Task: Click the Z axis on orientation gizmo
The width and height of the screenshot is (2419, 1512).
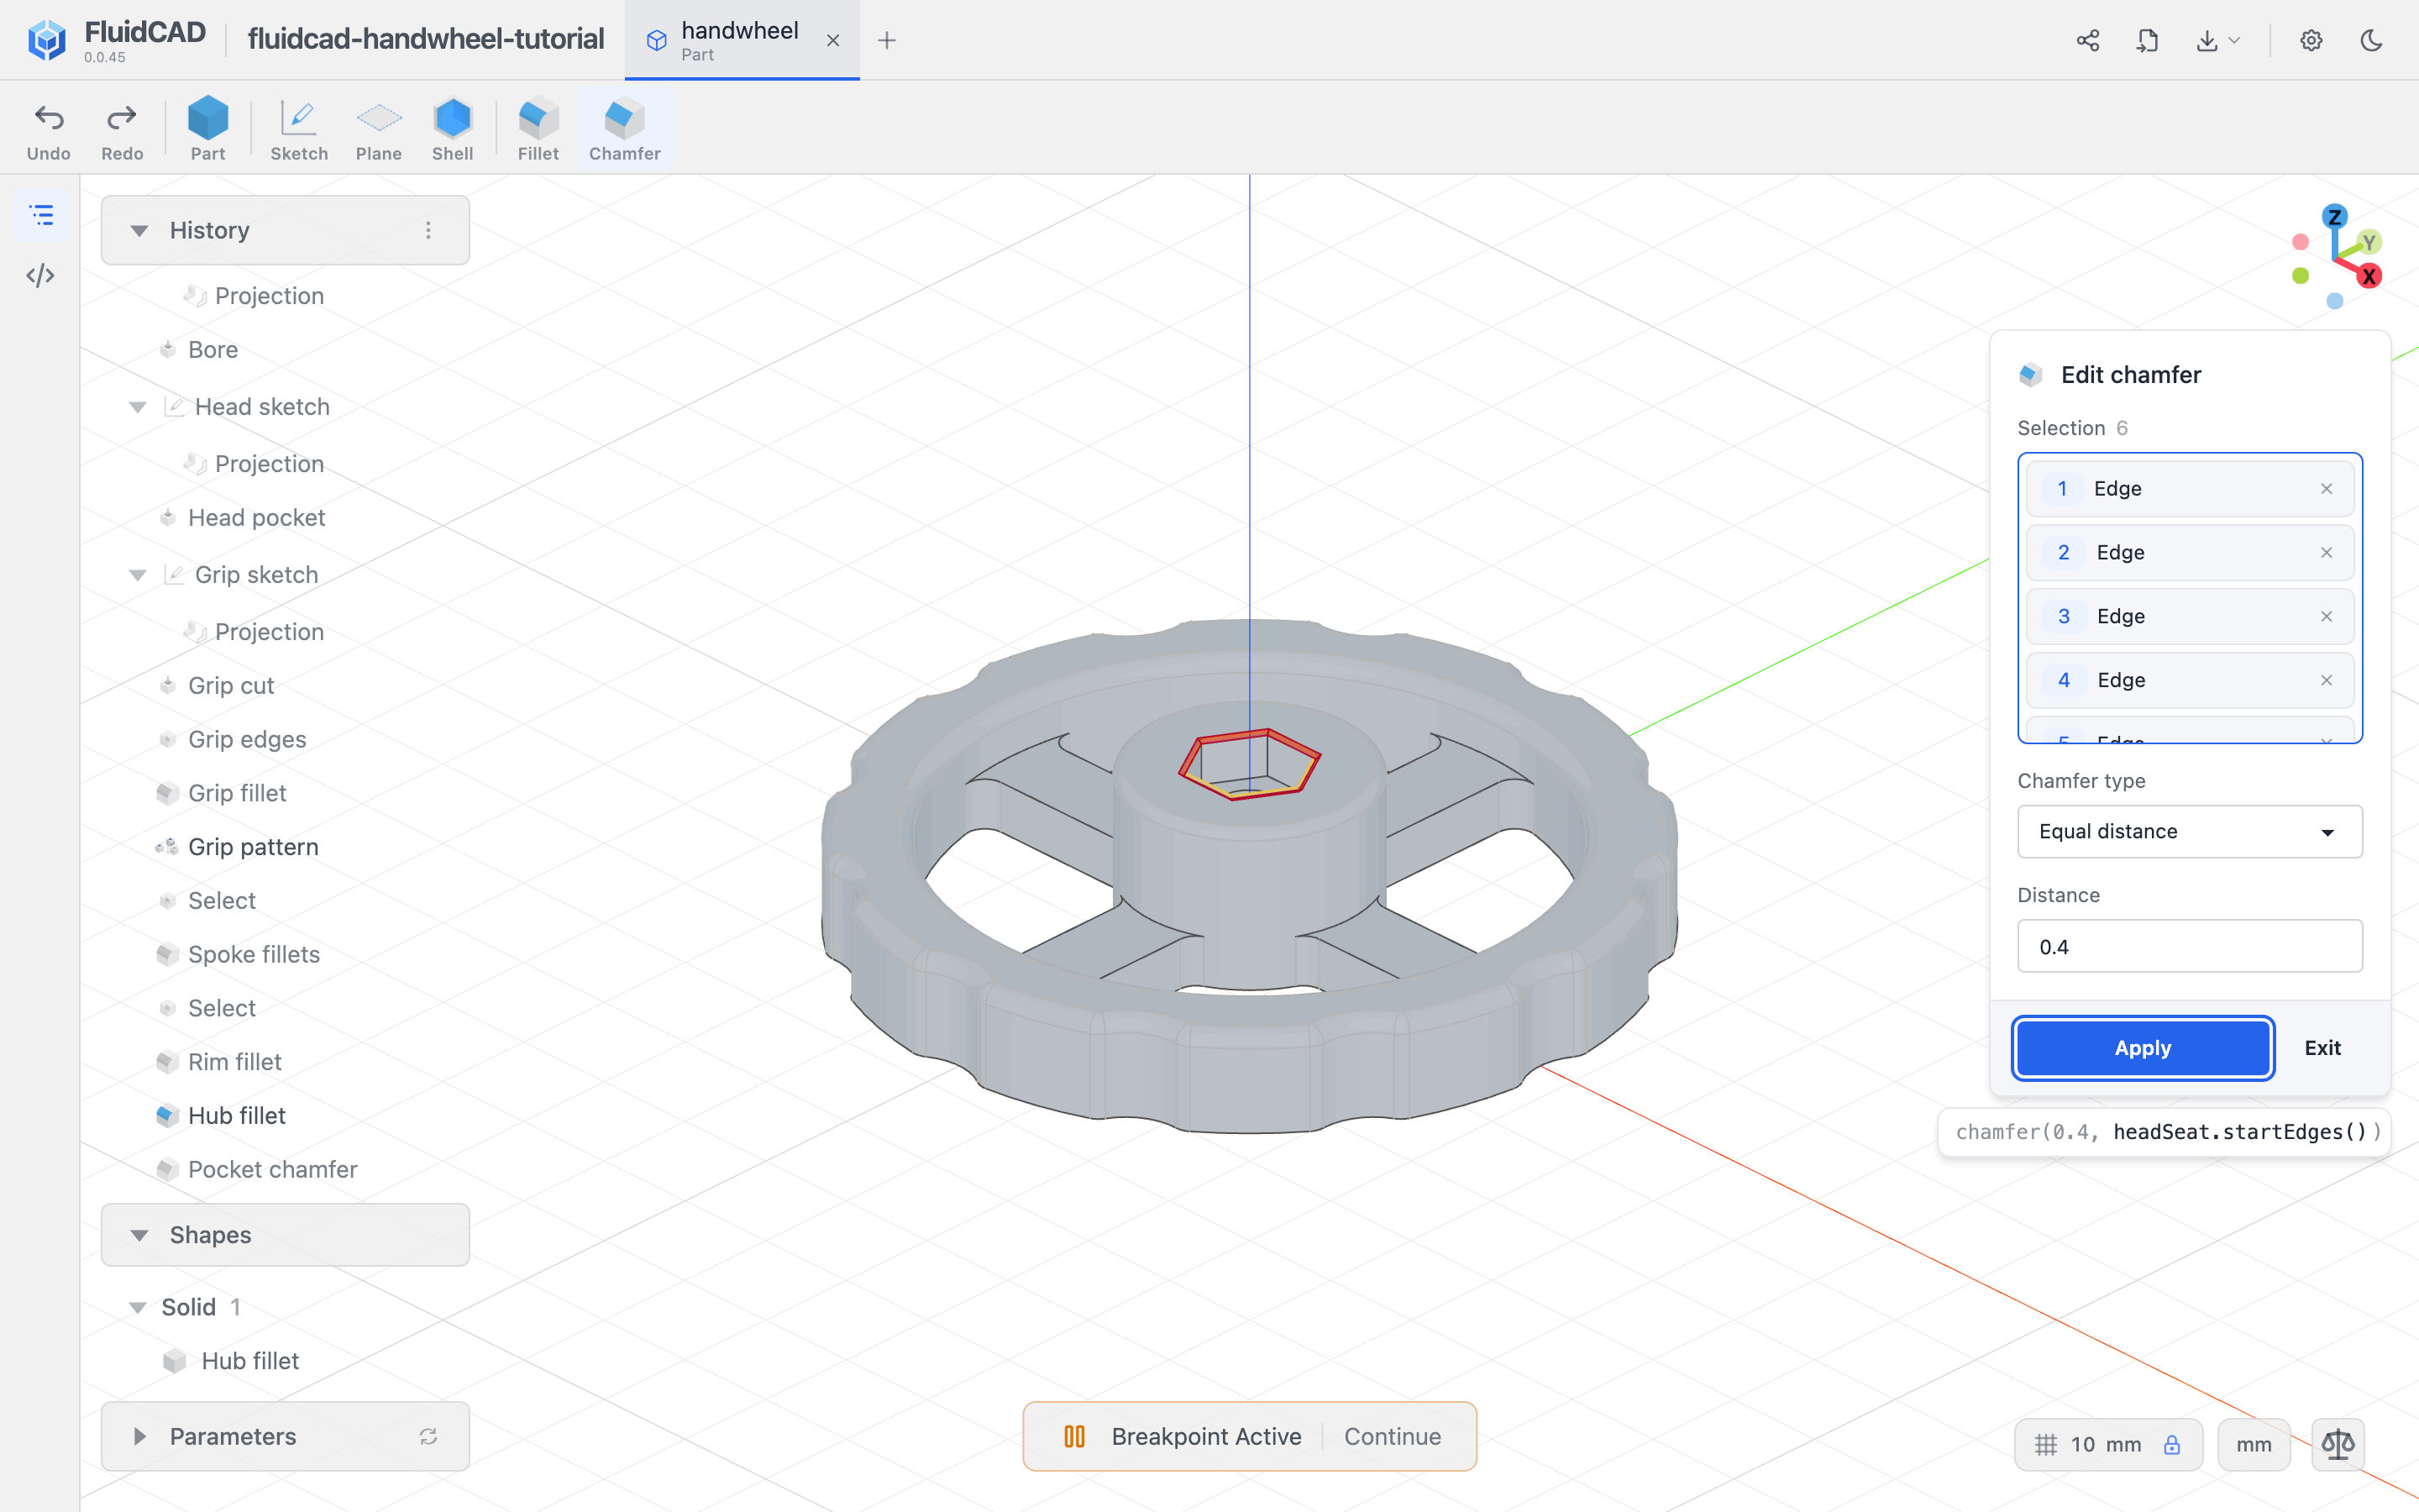Action: [2335, 216]
